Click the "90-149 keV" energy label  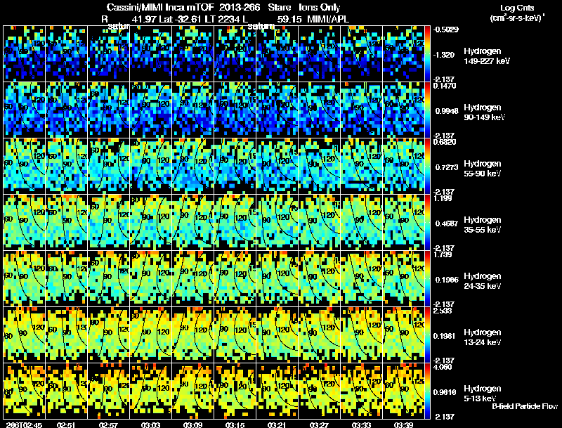point(484,117)
